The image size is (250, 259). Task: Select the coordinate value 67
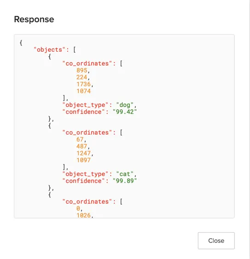coord(80,140)
